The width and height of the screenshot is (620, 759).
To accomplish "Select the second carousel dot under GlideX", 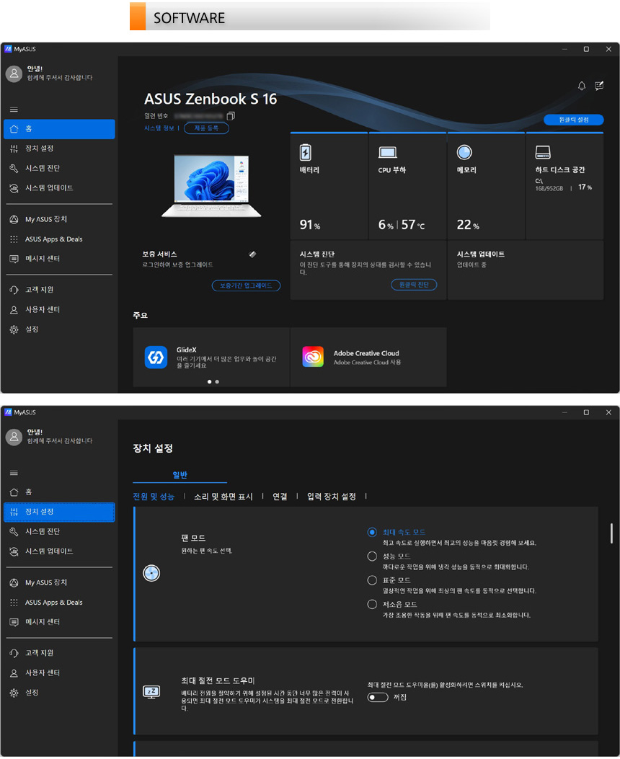I will [217, 382].
